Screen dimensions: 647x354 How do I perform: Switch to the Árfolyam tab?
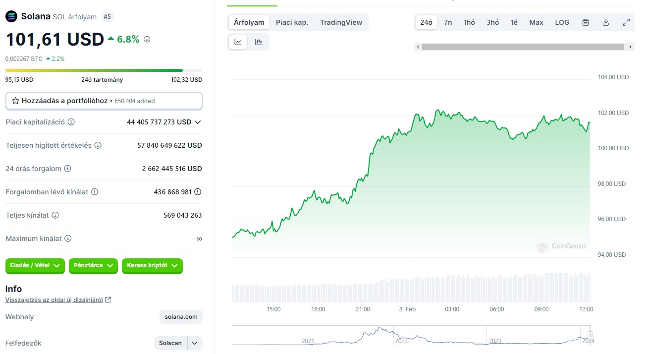[249, 22]
